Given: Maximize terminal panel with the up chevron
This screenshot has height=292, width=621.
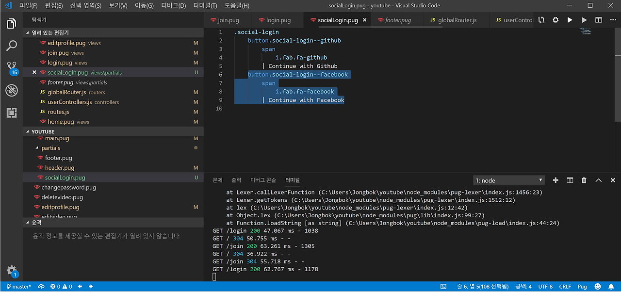Looking at the screenshot, I should coord(599,180).
